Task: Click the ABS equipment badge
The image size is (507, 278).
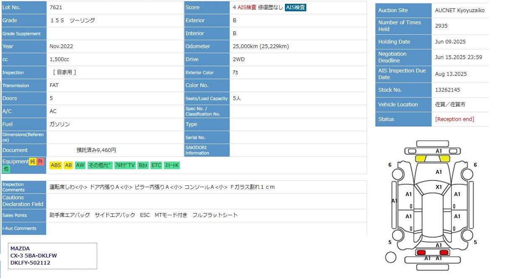Action: point(56,165)
